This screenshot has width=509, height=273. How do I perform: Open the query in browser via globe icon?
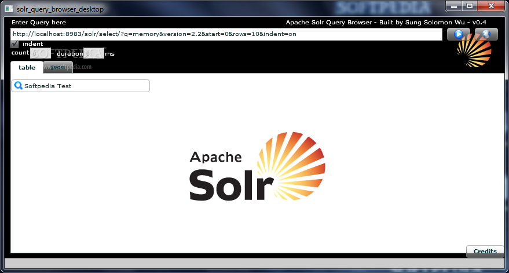486,34
